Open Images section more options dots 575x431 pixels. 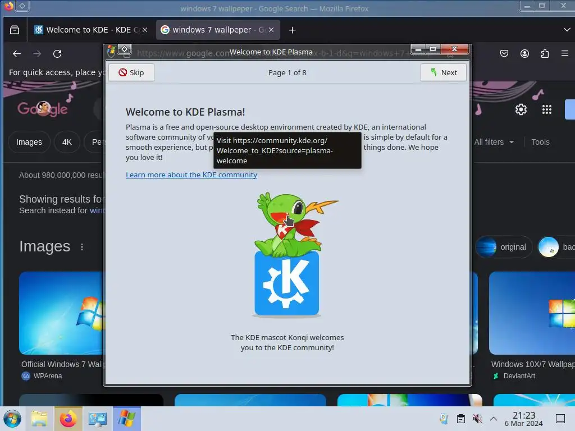pos(82,247)
